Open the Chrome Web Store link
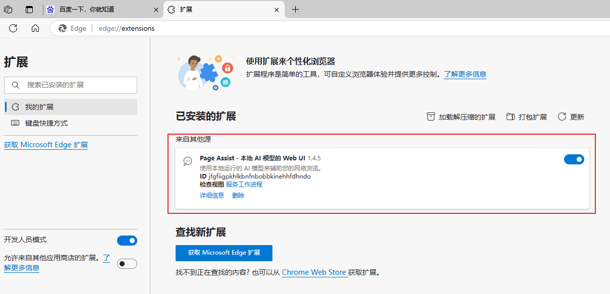 click(314, 272)
